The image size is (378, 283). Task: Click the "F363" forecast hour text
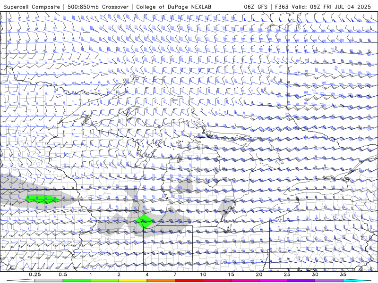[282, 7]
